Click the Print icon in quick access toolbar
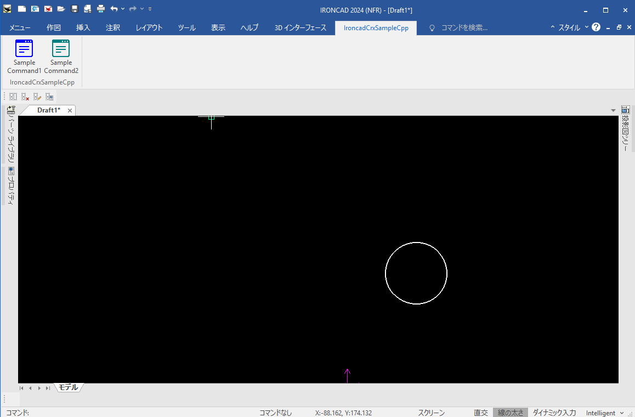The height and width of the screenshot is (417, 635). click(101, 9)
